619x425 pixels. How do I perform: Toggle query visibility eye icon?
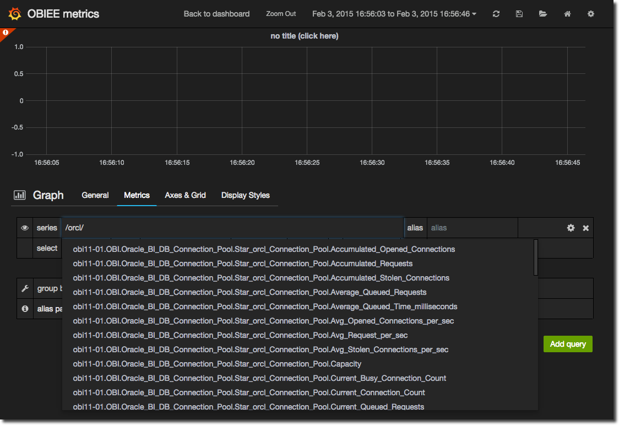pyautogui.click(x=25, y=228)
